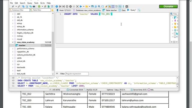Screen dimensions: 192x108
Task: Open the Edit menu
Action: 16,3
